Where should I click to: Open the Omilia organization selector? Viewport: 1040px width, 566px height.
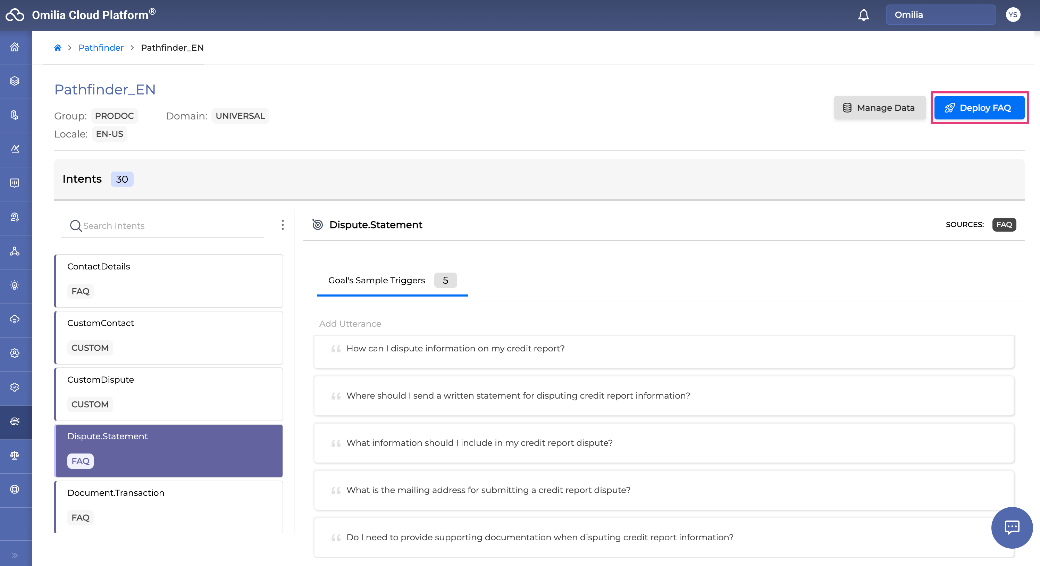[x=940, y=15]
